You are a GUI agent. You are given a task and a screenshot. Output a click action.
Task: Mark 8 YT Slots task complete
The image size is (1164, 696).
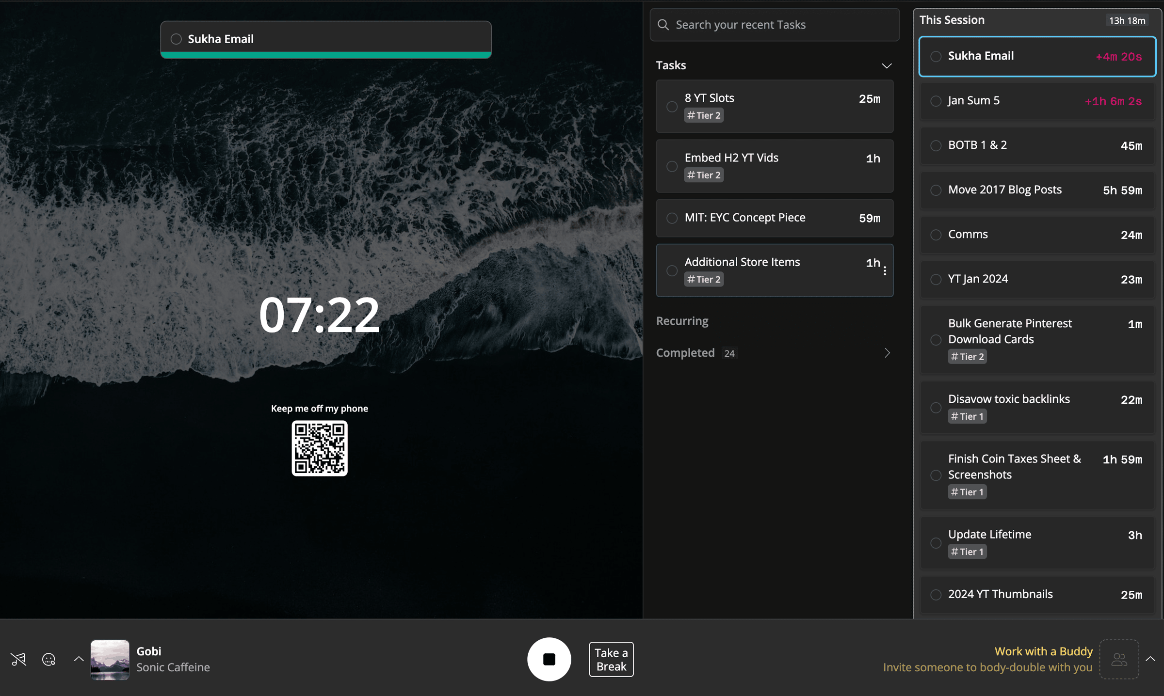click(x=672, y=107)
